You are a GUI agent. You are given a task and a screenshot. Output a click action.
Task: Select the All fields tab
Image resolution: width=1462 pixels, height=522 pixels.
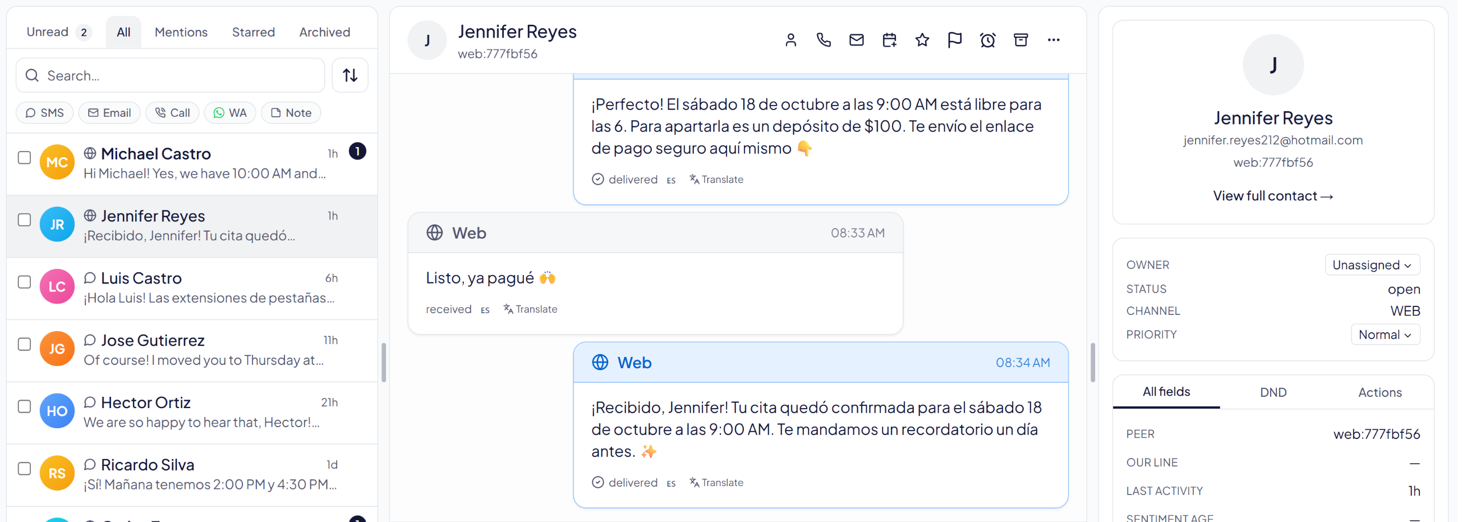1166,392
